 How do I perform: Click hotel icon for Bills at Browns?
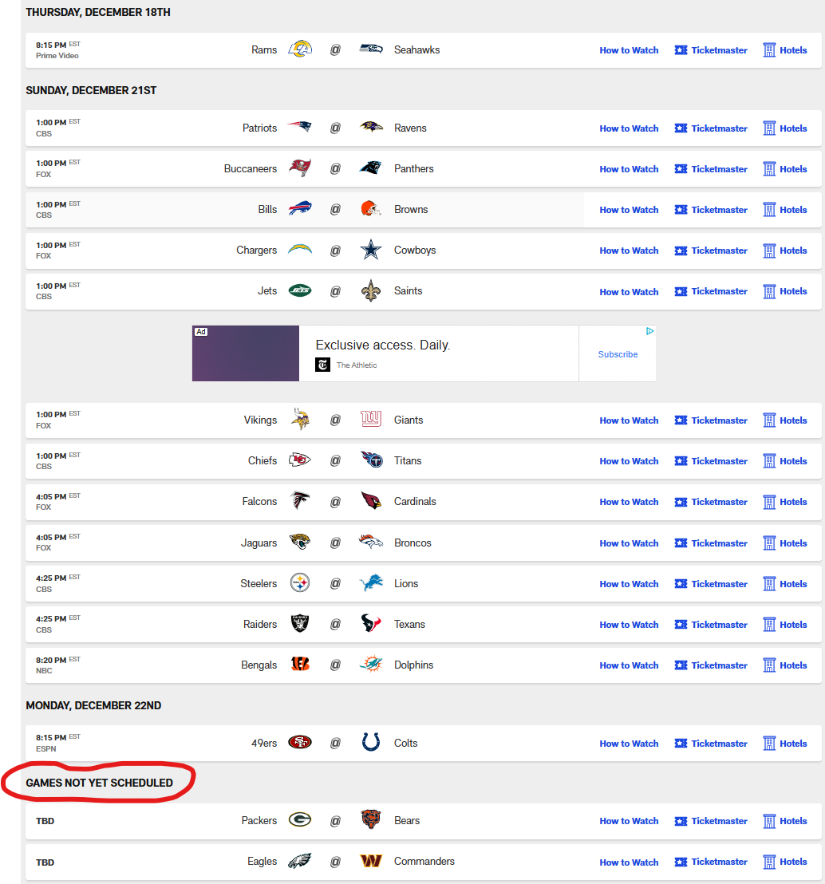click(x=769, y=210)
